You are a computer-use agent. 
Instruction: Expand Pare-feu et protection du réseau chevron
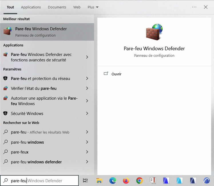(87, 78)
